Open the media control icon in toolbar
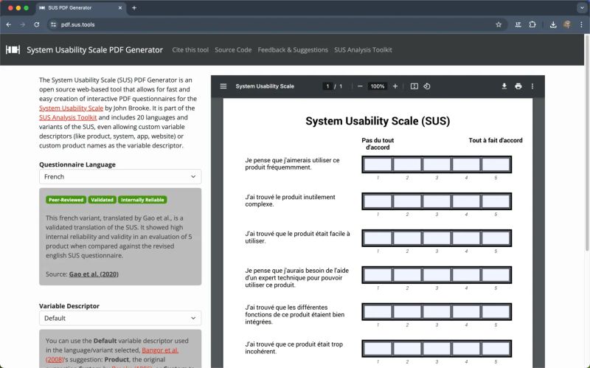This screenshot has width=590, height=368. point(518,24)
